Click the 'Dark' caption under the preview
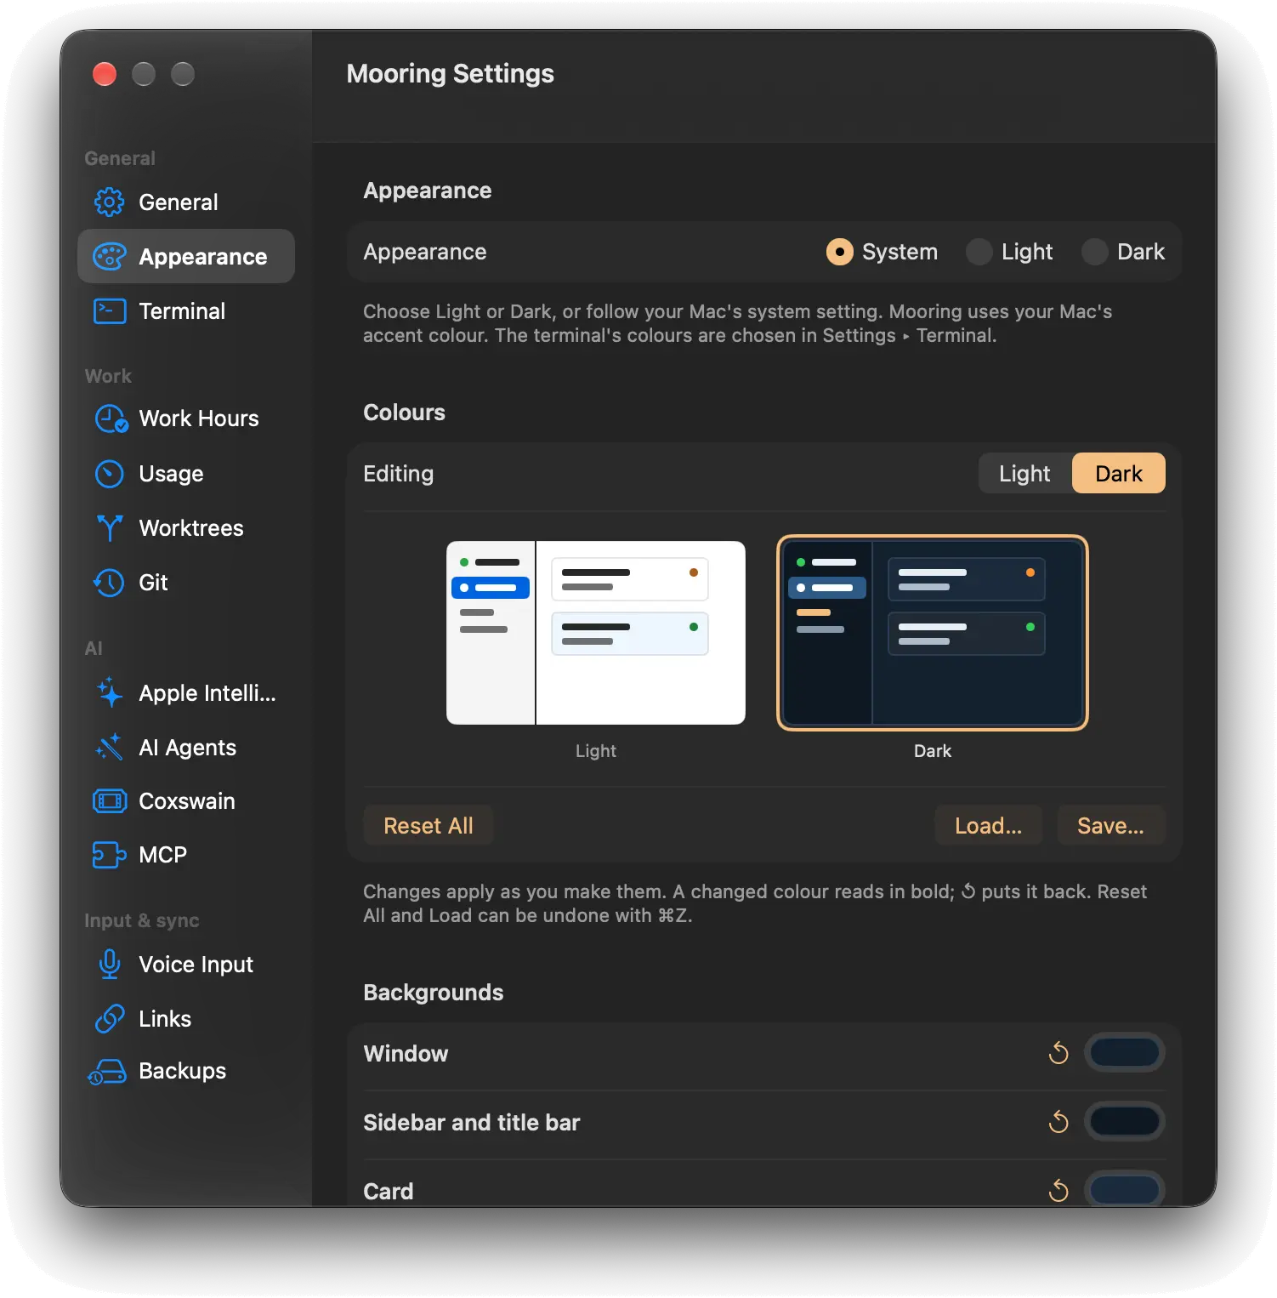The width and height of the screenshot is (1277, 1298). click(x=933, y=751)
